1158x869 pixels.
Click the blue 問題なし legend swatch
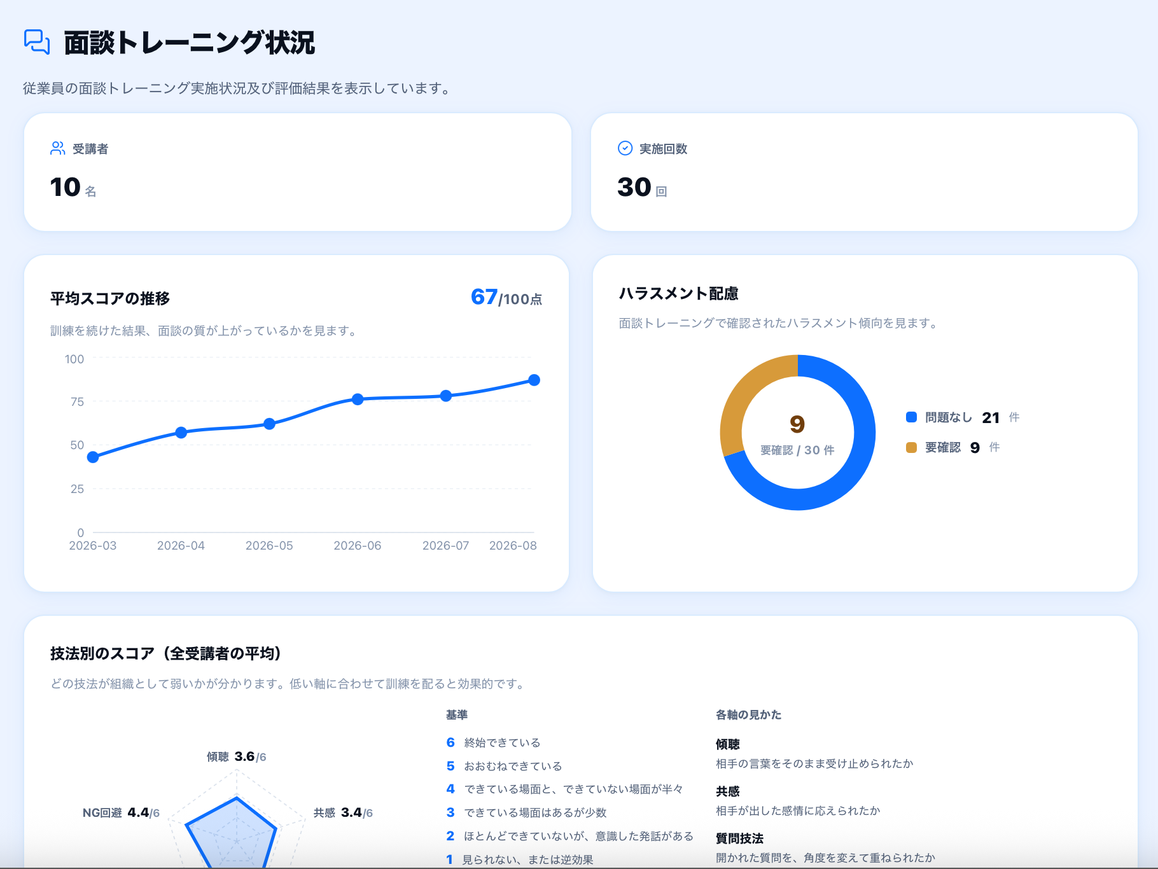coord(911,417)
